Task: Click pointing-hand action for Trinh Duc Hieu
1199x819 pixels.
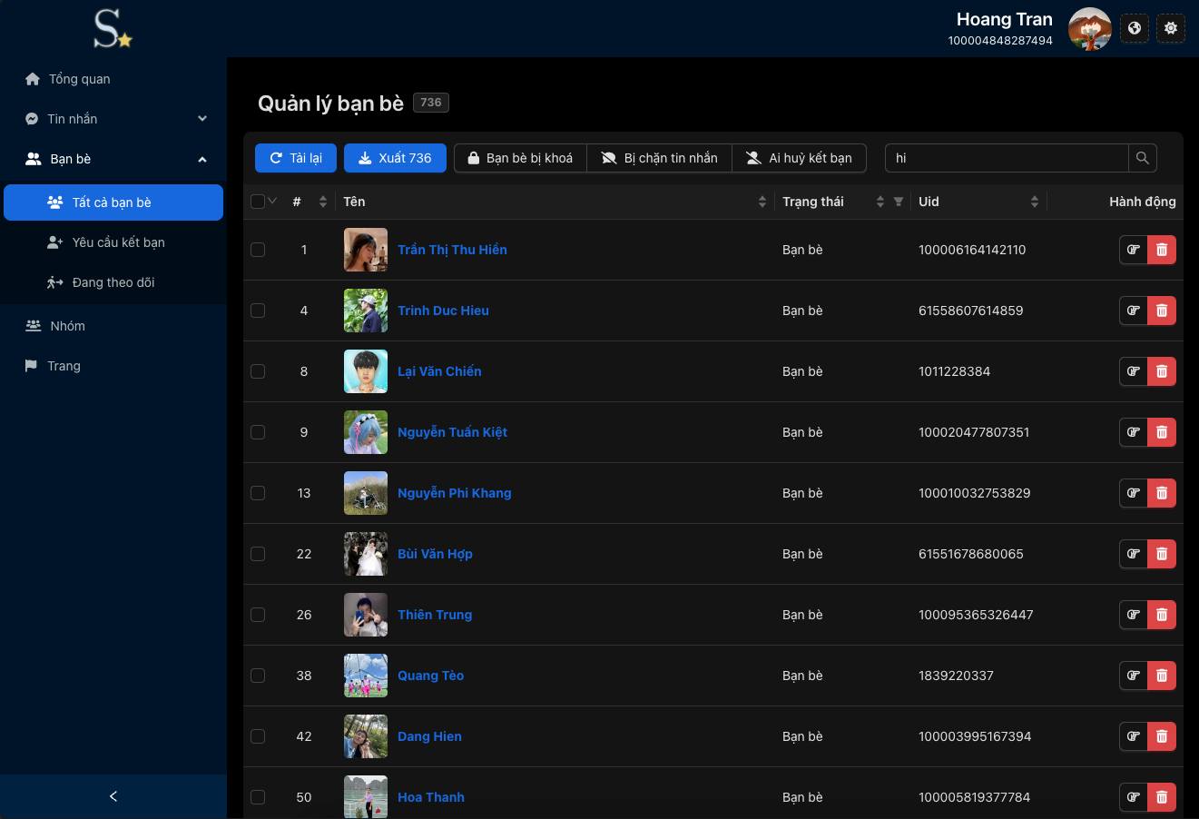Action: click(x=1134, y=311)
